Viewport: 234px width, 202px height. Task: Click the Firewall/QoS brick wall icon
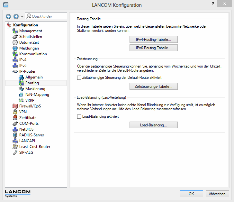[x=15, y=106]
